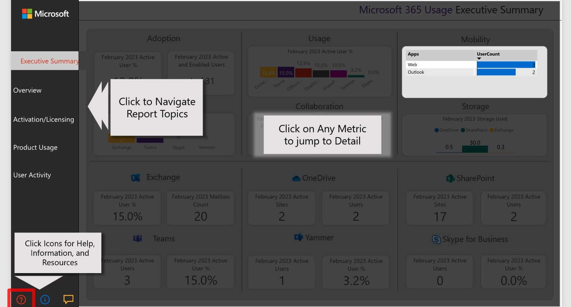
Task: Click the blue bar for Outlook usercount
Action: tap(496, 72)
